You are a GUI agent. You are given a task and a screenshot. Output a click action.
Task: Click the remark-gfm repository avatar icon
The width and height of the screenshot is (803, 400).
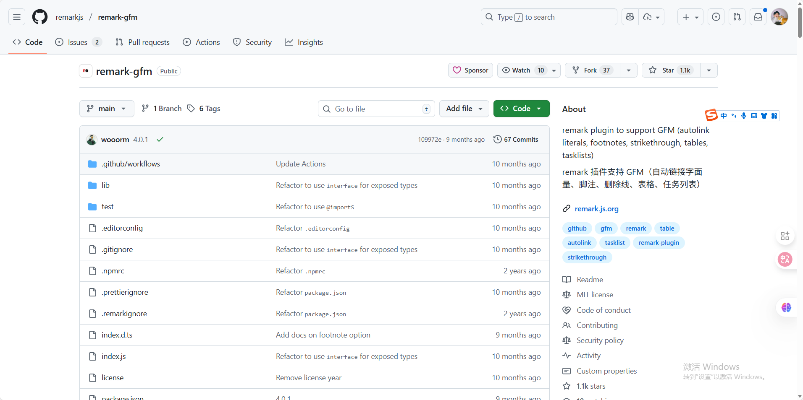point(86,71)
